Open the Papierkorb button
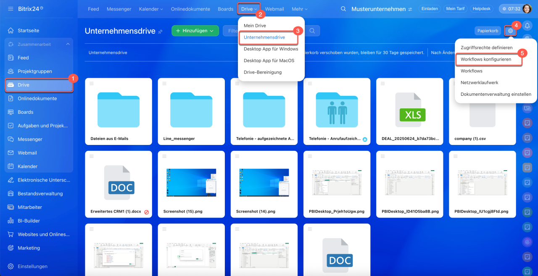 488,31
